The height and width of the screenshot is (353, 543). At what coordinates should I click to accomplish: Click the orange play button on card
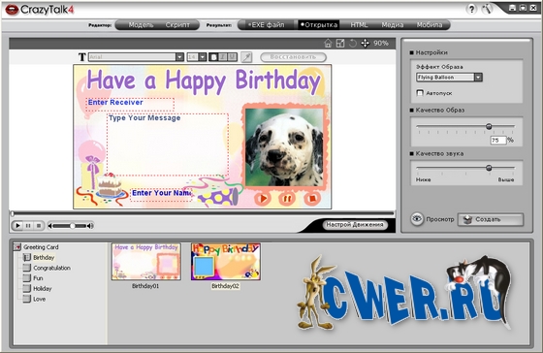[263, 199]
